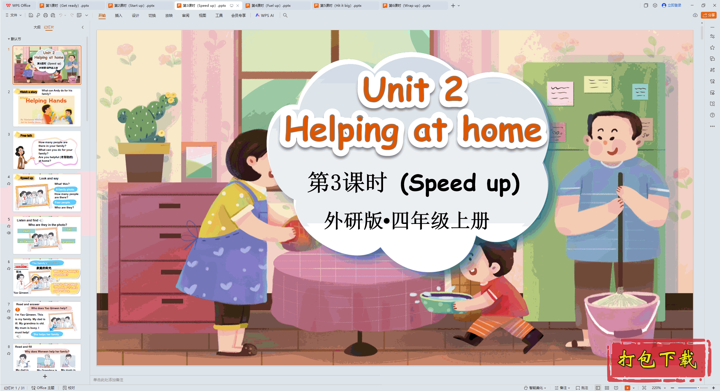Open the undo history dropdown arrow
The width and height of the screenshot is (720, 391).
click(x=65, y=15)
